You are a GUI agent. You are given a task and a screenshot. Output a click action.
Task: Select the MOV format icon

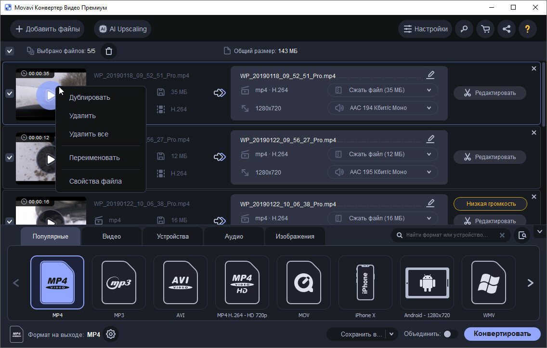[x=304, y=282]
